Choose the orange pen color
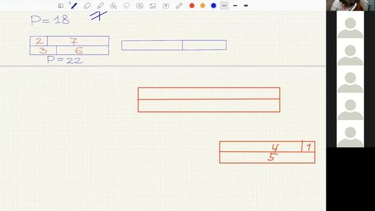Image resolution: width=375 pixels, height=211 pixels. tap(203, 5)
